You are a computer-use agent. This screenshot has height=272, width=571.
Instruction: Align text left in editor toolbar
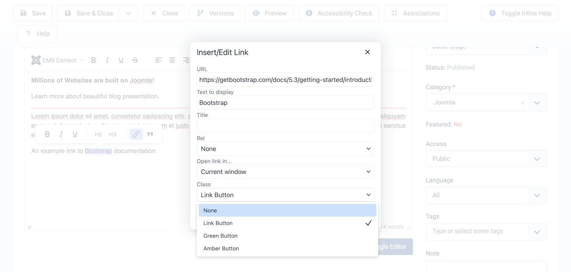pos(158,60)
